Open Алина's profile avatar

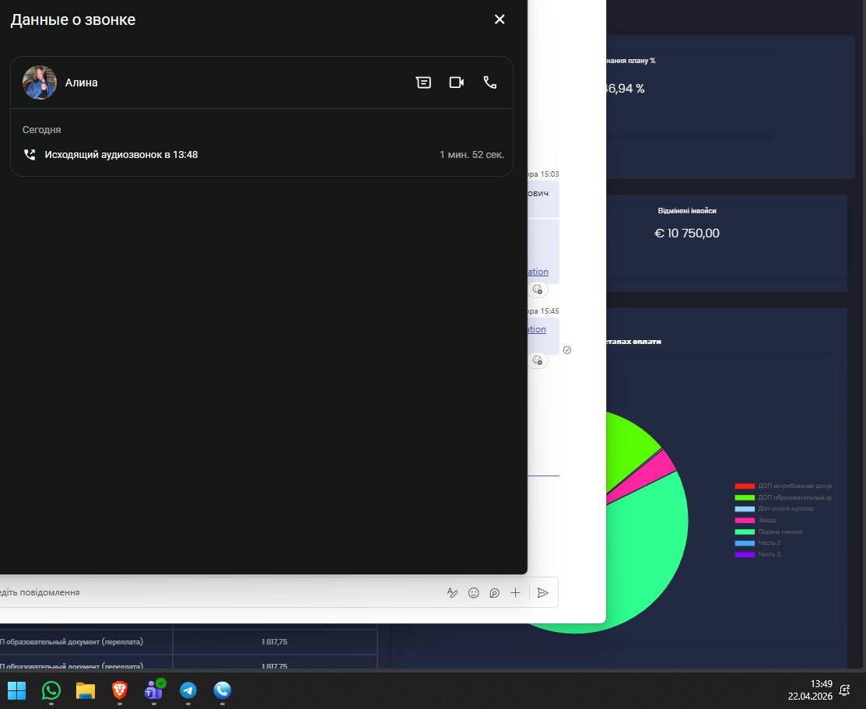click(39, 82)
